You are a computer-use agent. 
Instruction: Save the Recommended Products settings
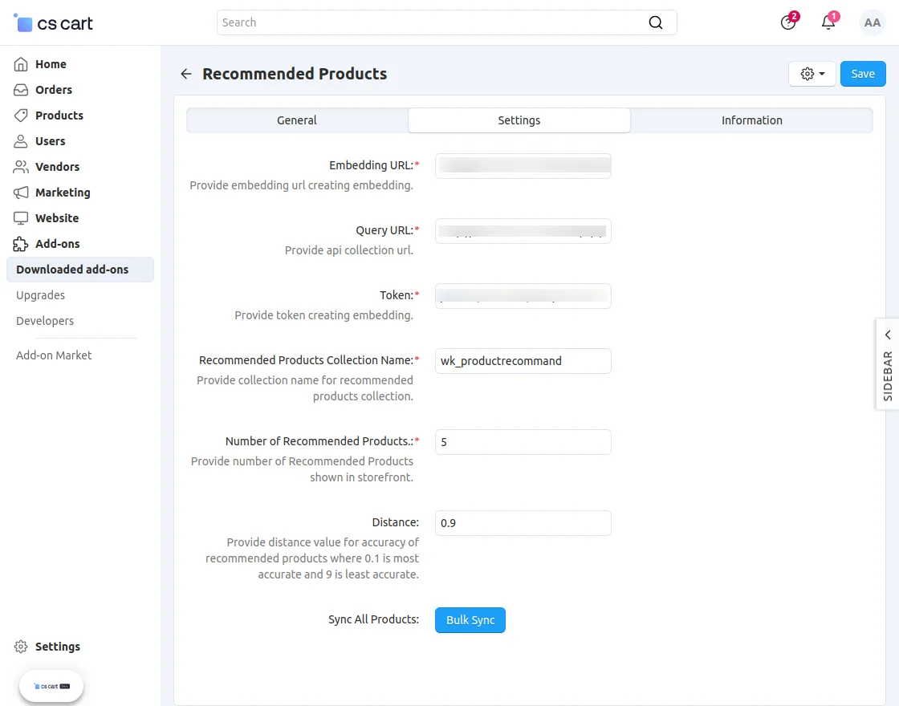click(x=863, y=73)
